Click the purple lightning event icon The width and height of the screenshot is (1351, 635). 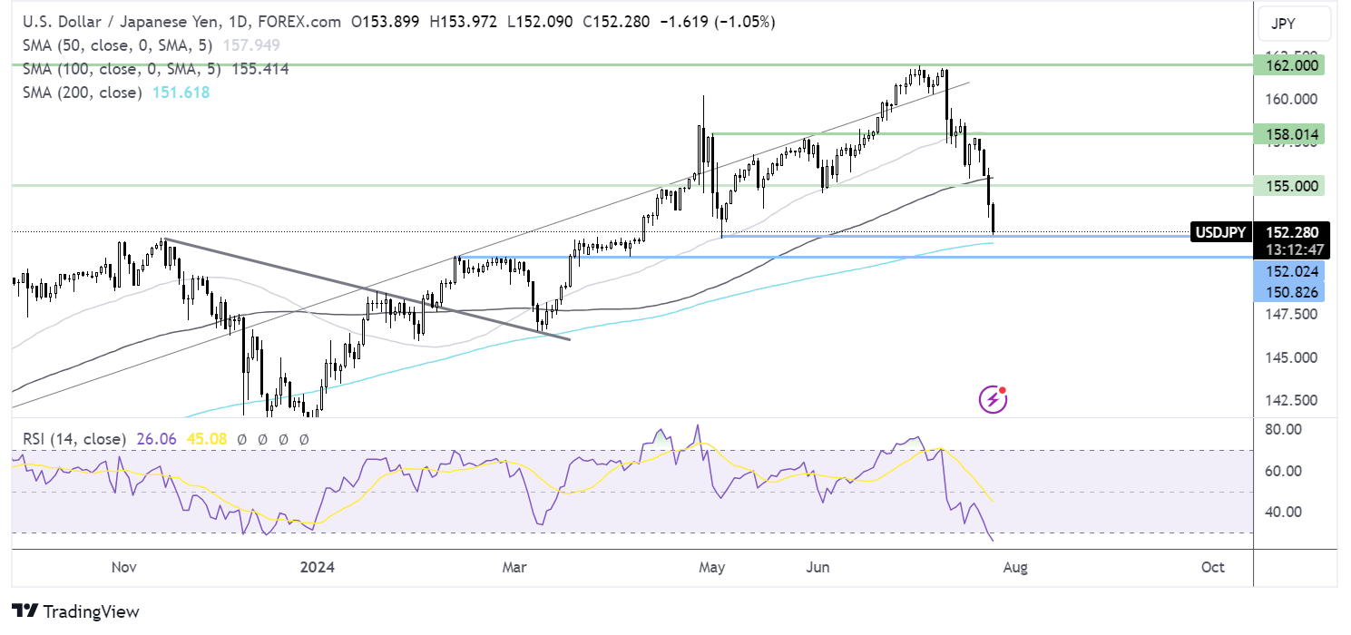pyautogui.click(x=994, y=398)
